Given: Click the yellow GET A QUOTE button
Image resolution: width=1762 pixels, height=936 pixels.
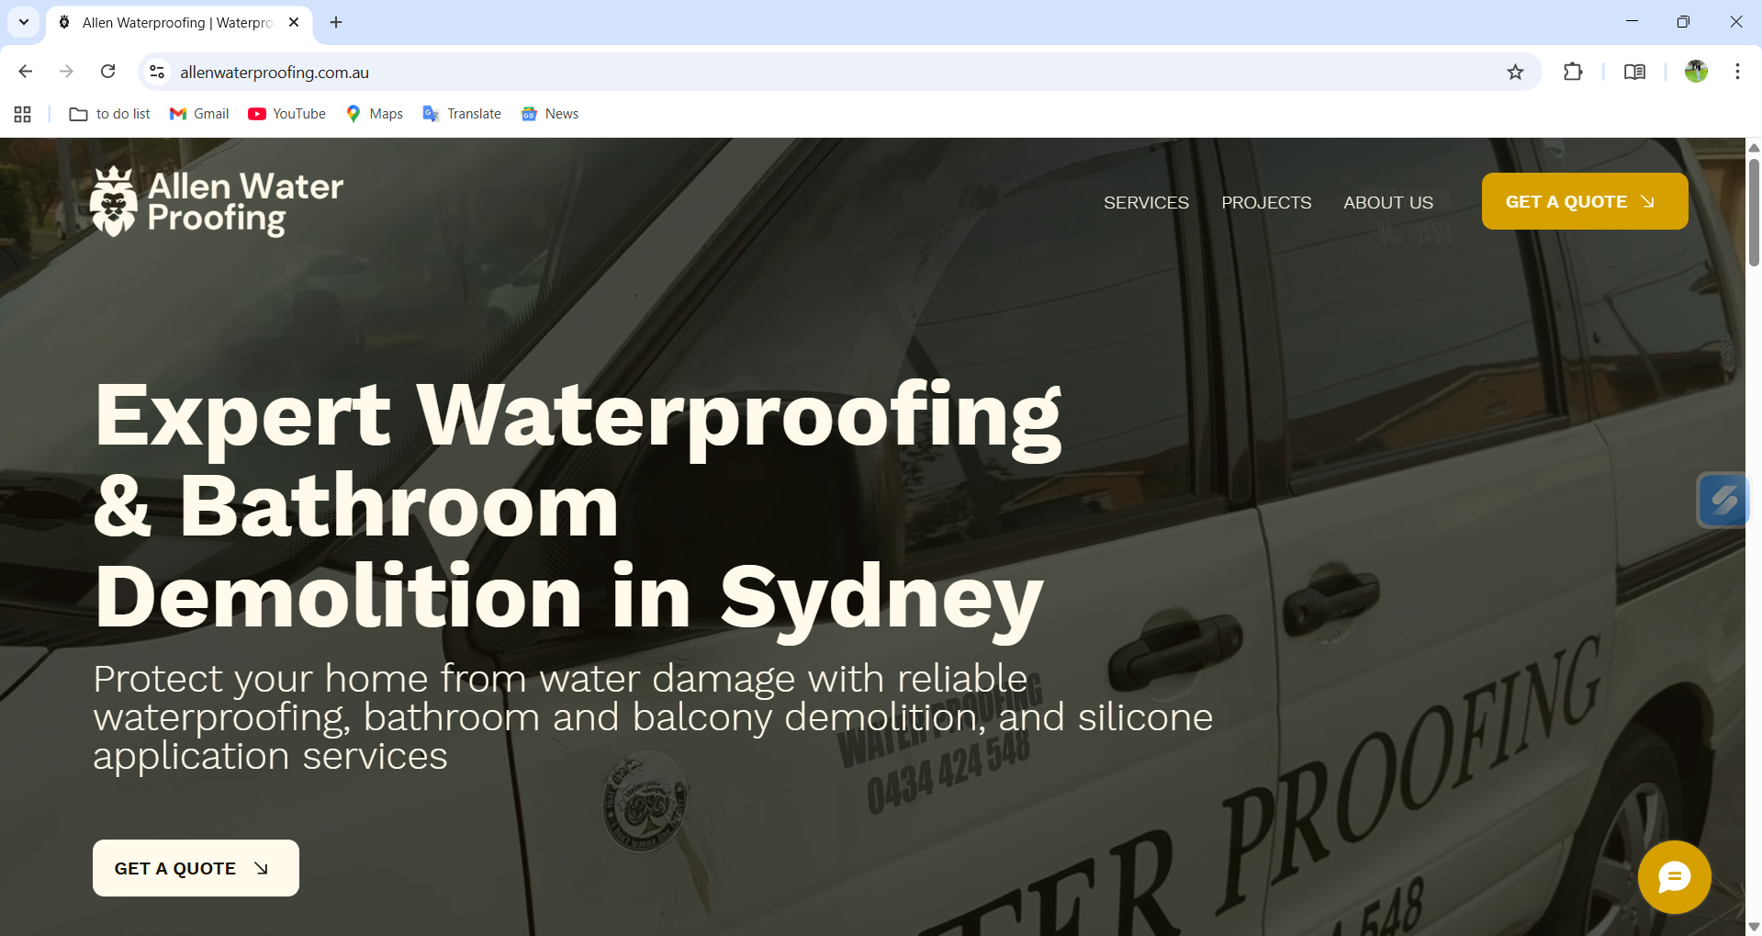Looking at the screenshot, I should tap(1584, 201).
